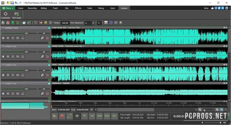Collapse the RX4D track triangle
This screenshot has width=231, height=125.
[x=3, y=65]
